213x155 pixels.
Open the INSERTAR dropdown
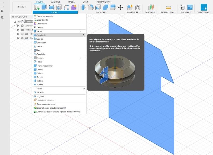(x=186, y=12)
